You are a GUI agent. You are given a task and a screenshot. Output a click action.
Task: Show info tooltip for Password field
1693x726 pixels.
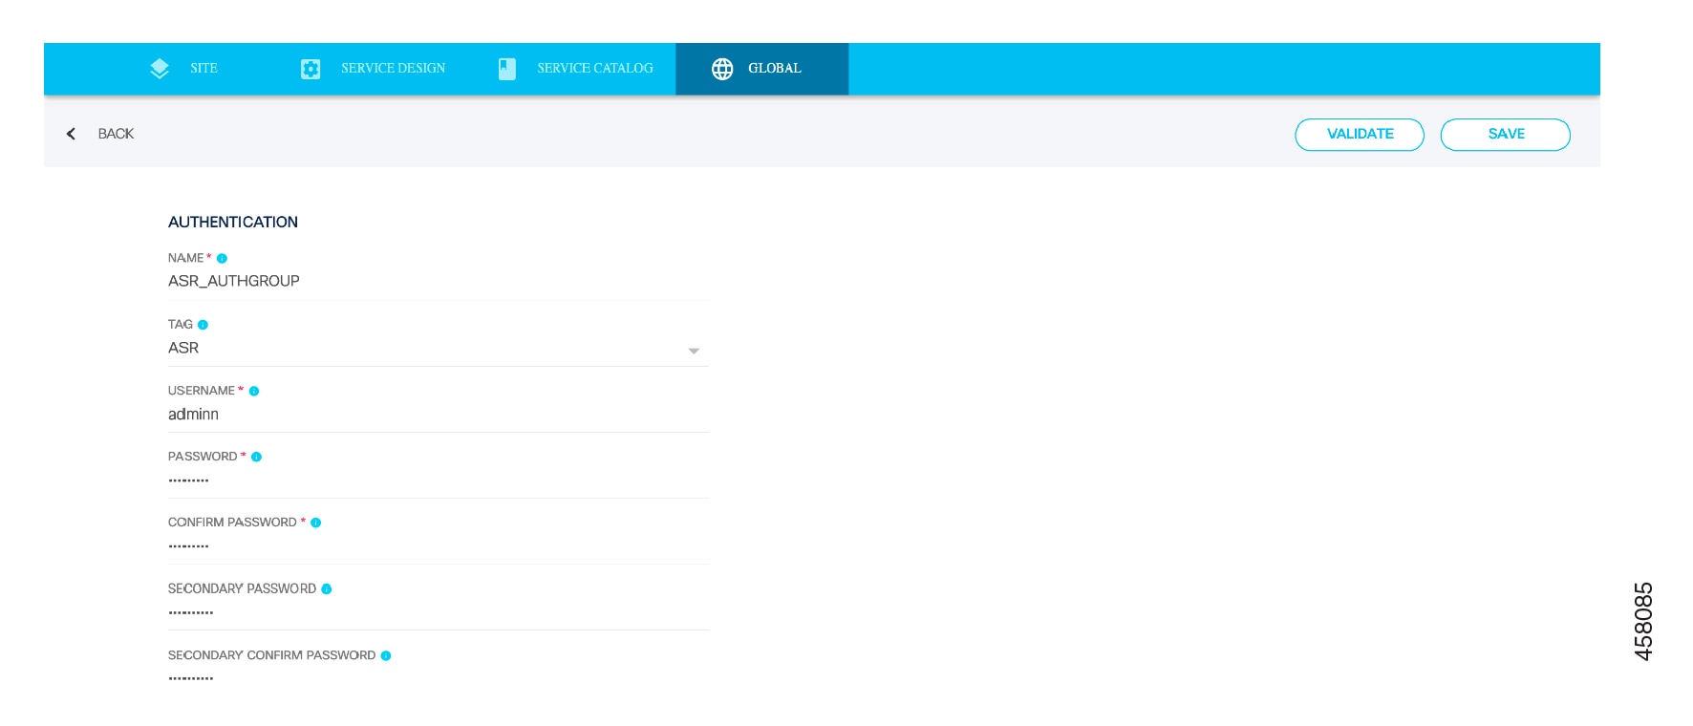pos(256,457)
